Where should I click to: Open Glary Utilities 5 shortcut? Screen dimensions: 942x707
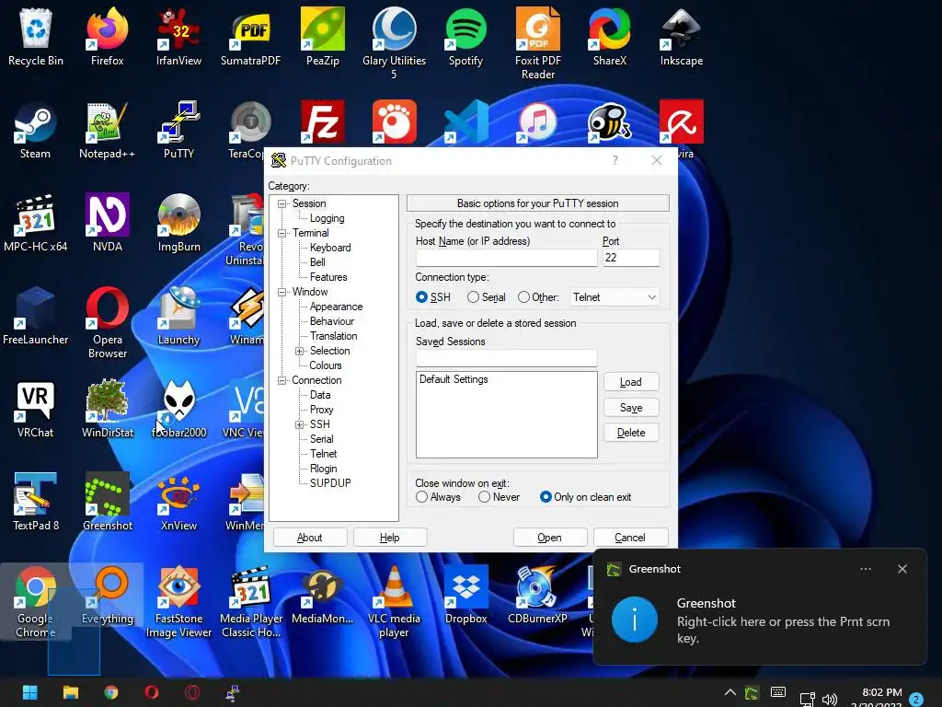pyautogui.click(x=394, y=42)
